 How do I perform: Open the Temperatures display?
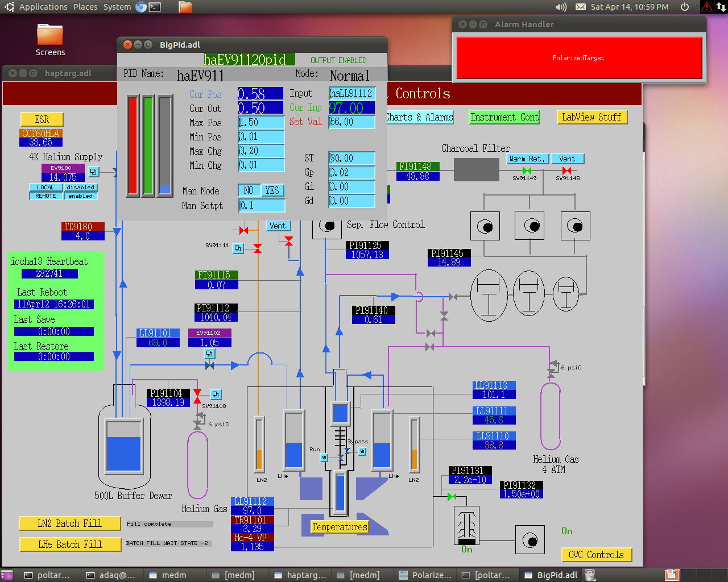(x=340, y=527)
